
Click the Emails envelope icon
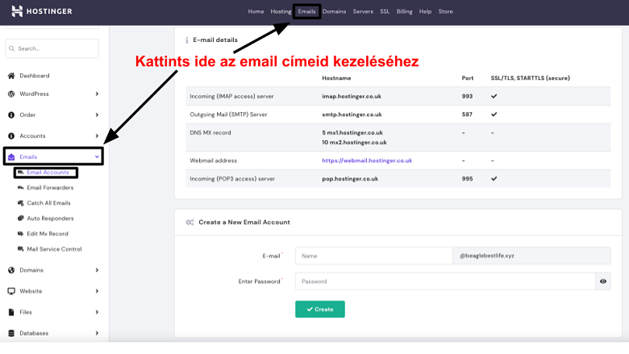tap(11, 156)
